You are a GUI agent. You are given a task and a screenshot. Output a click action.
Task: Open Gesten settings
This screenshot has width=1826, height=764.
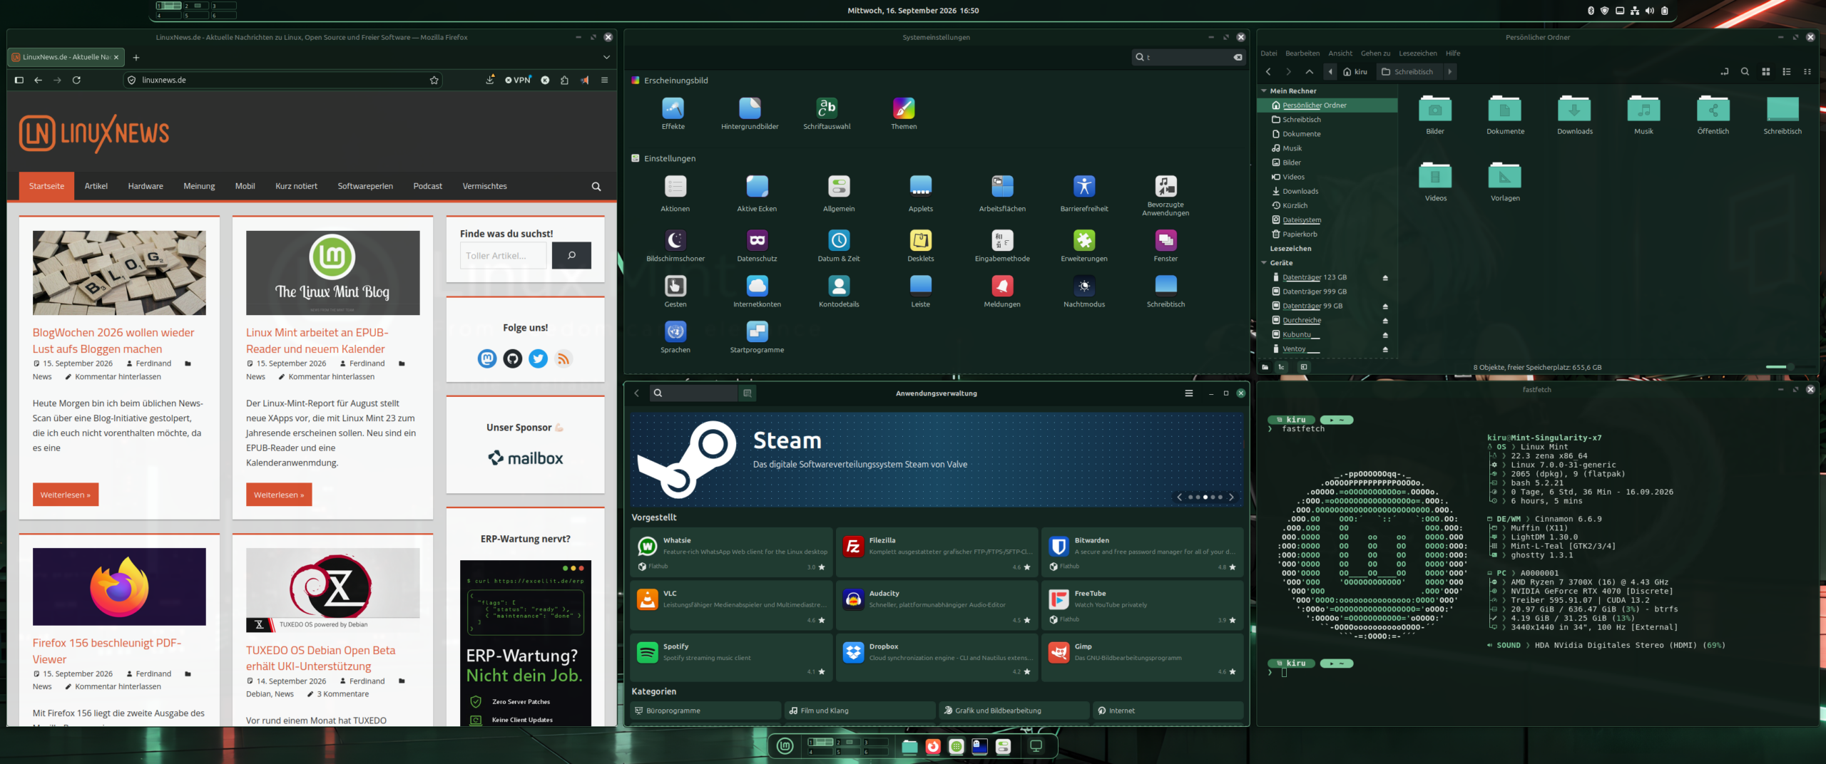click(x=675, y=291)
